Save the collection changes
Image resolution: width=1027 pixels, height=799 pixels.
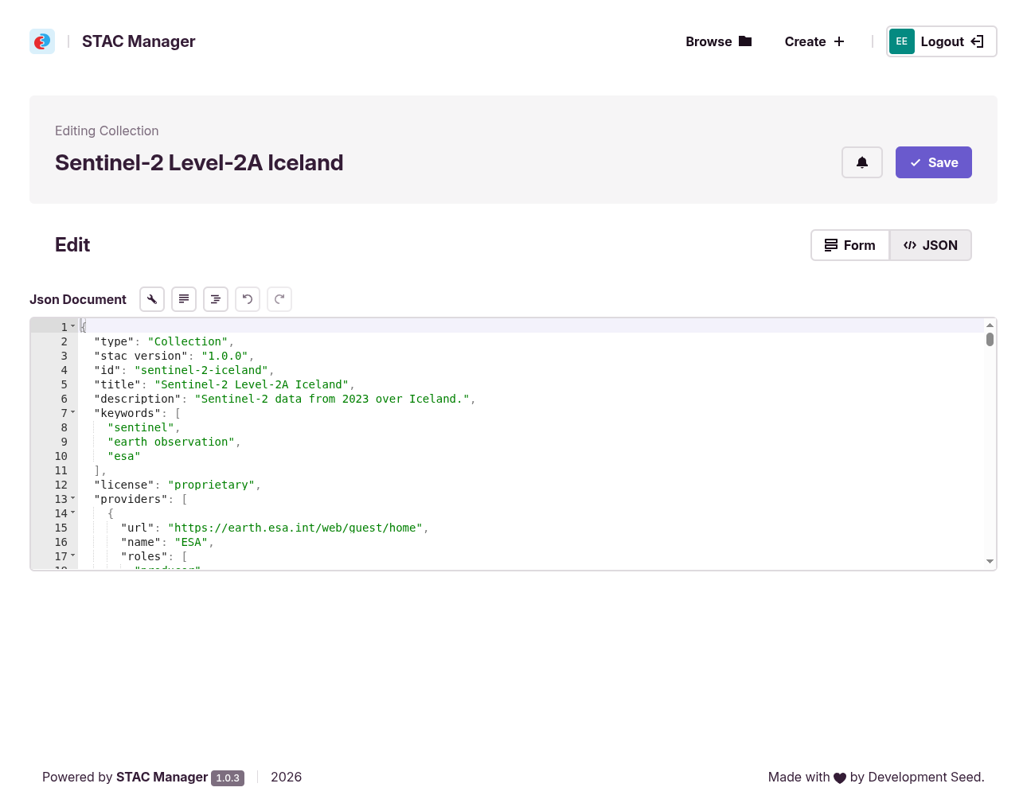click(934, 162)
